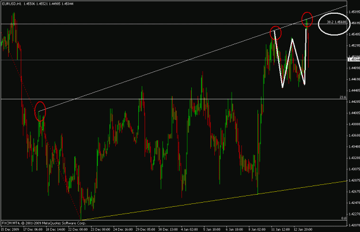Click the 6 Jan 18:00 time label
The height and width of the screenshot is (232, 360).
[x=234, y=229]
